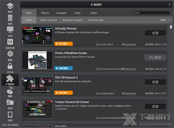Click the skin list vertical scrollbar handle
174x128 pixels.
point(171,27)
